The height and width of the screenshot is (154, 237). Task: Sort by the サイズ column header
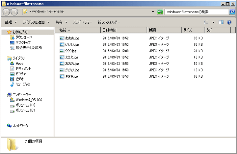click(194, 30)
